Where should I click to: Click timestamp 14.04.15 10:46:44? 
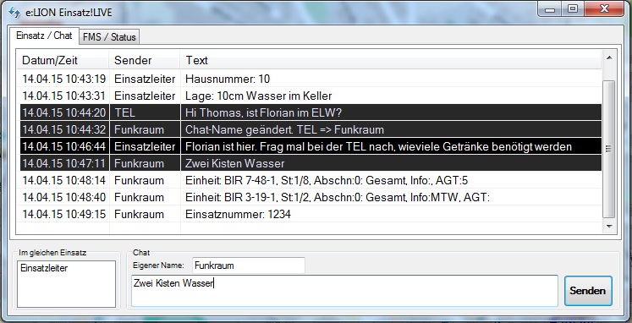point(64,146)
